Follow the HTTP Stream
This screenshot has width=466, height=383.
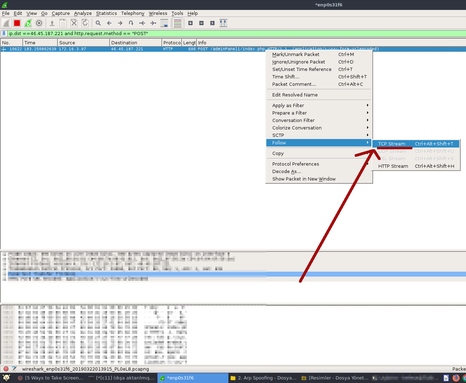coord(416,166)
